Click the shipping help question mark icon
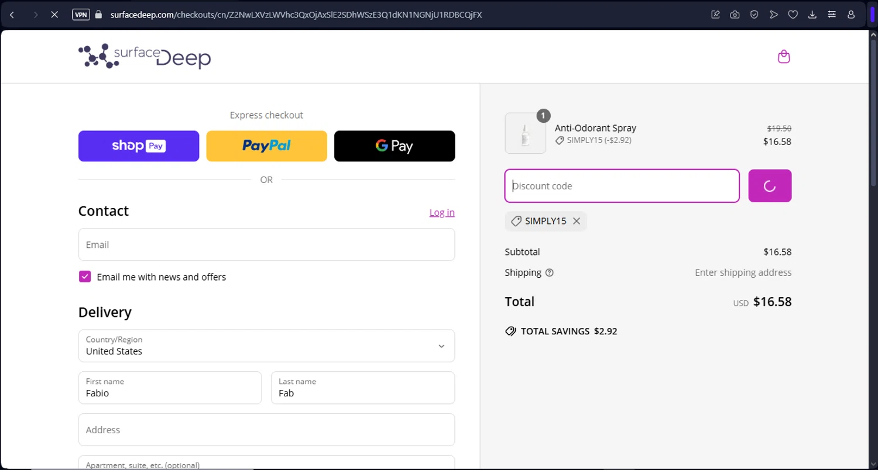The height and width of the screenshot is (470, 878). (x=549, y=272)
